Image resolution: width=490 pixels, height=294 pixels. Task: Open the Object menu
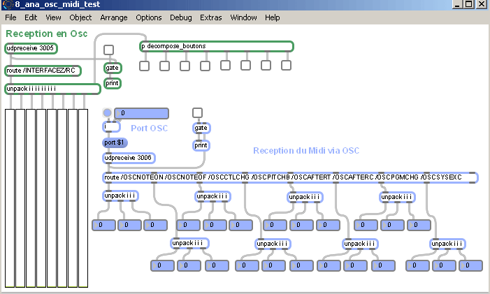80,17
